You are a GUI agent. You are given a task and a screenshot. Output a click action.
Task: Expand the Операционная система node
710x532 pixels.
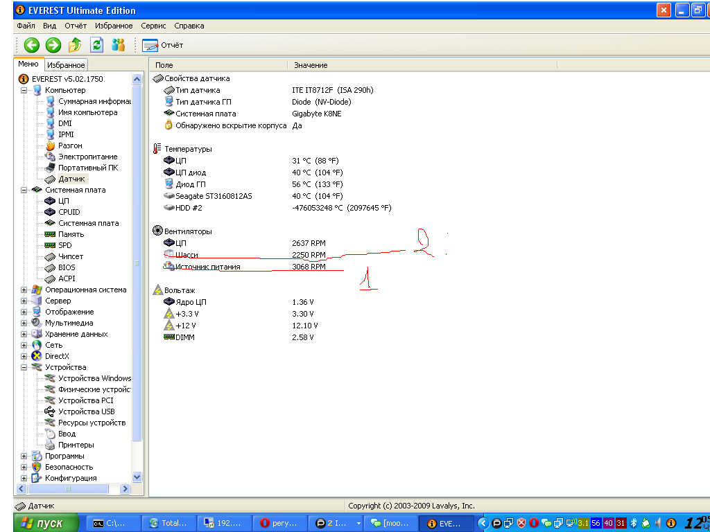pyautogui.click(x=24, y=290)
